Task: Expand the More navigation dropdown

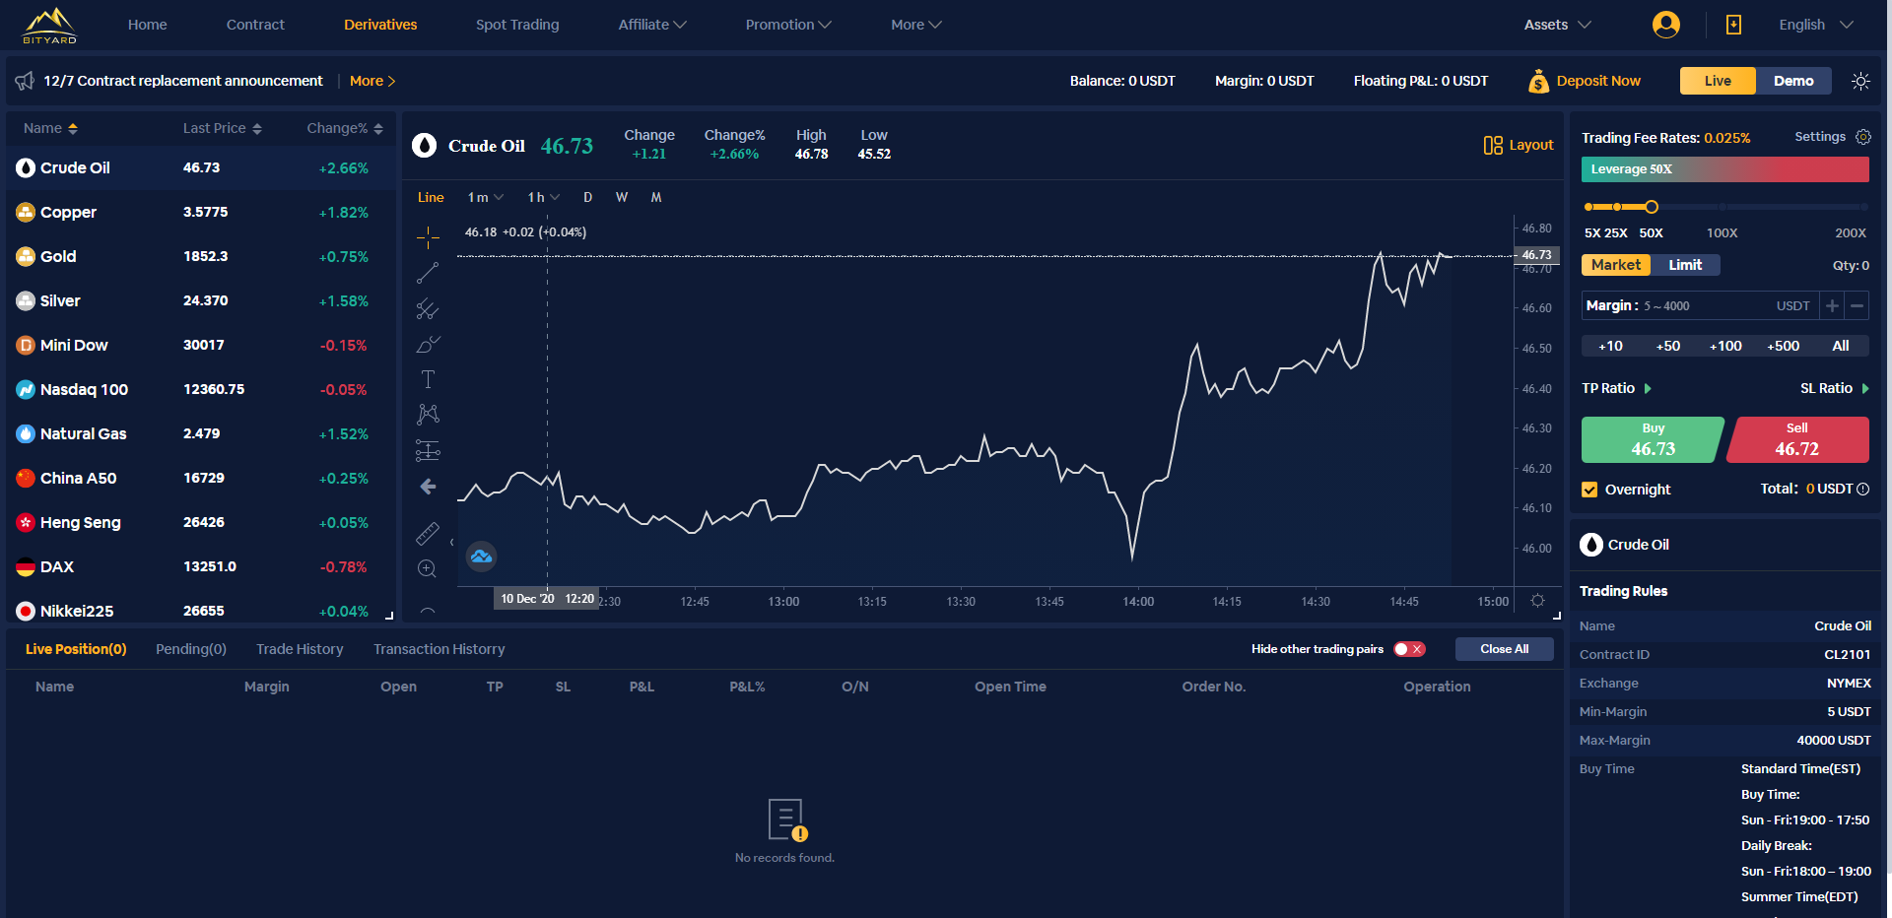Action: [916, 25]
